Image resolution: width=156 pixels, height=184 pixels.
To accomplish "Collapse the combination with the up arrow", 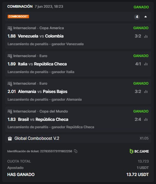I will point(145,17).
